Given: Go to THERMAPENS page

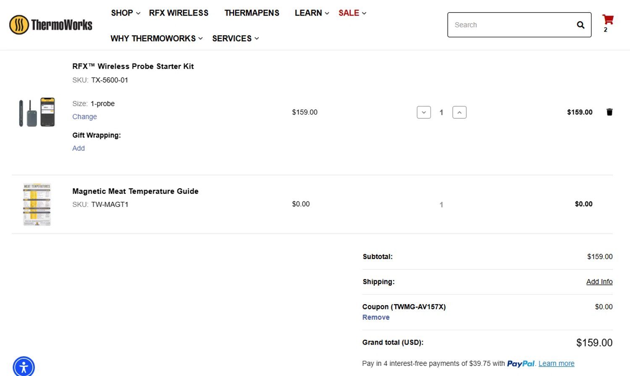Looking at the screenshot, I should (252, 13).
